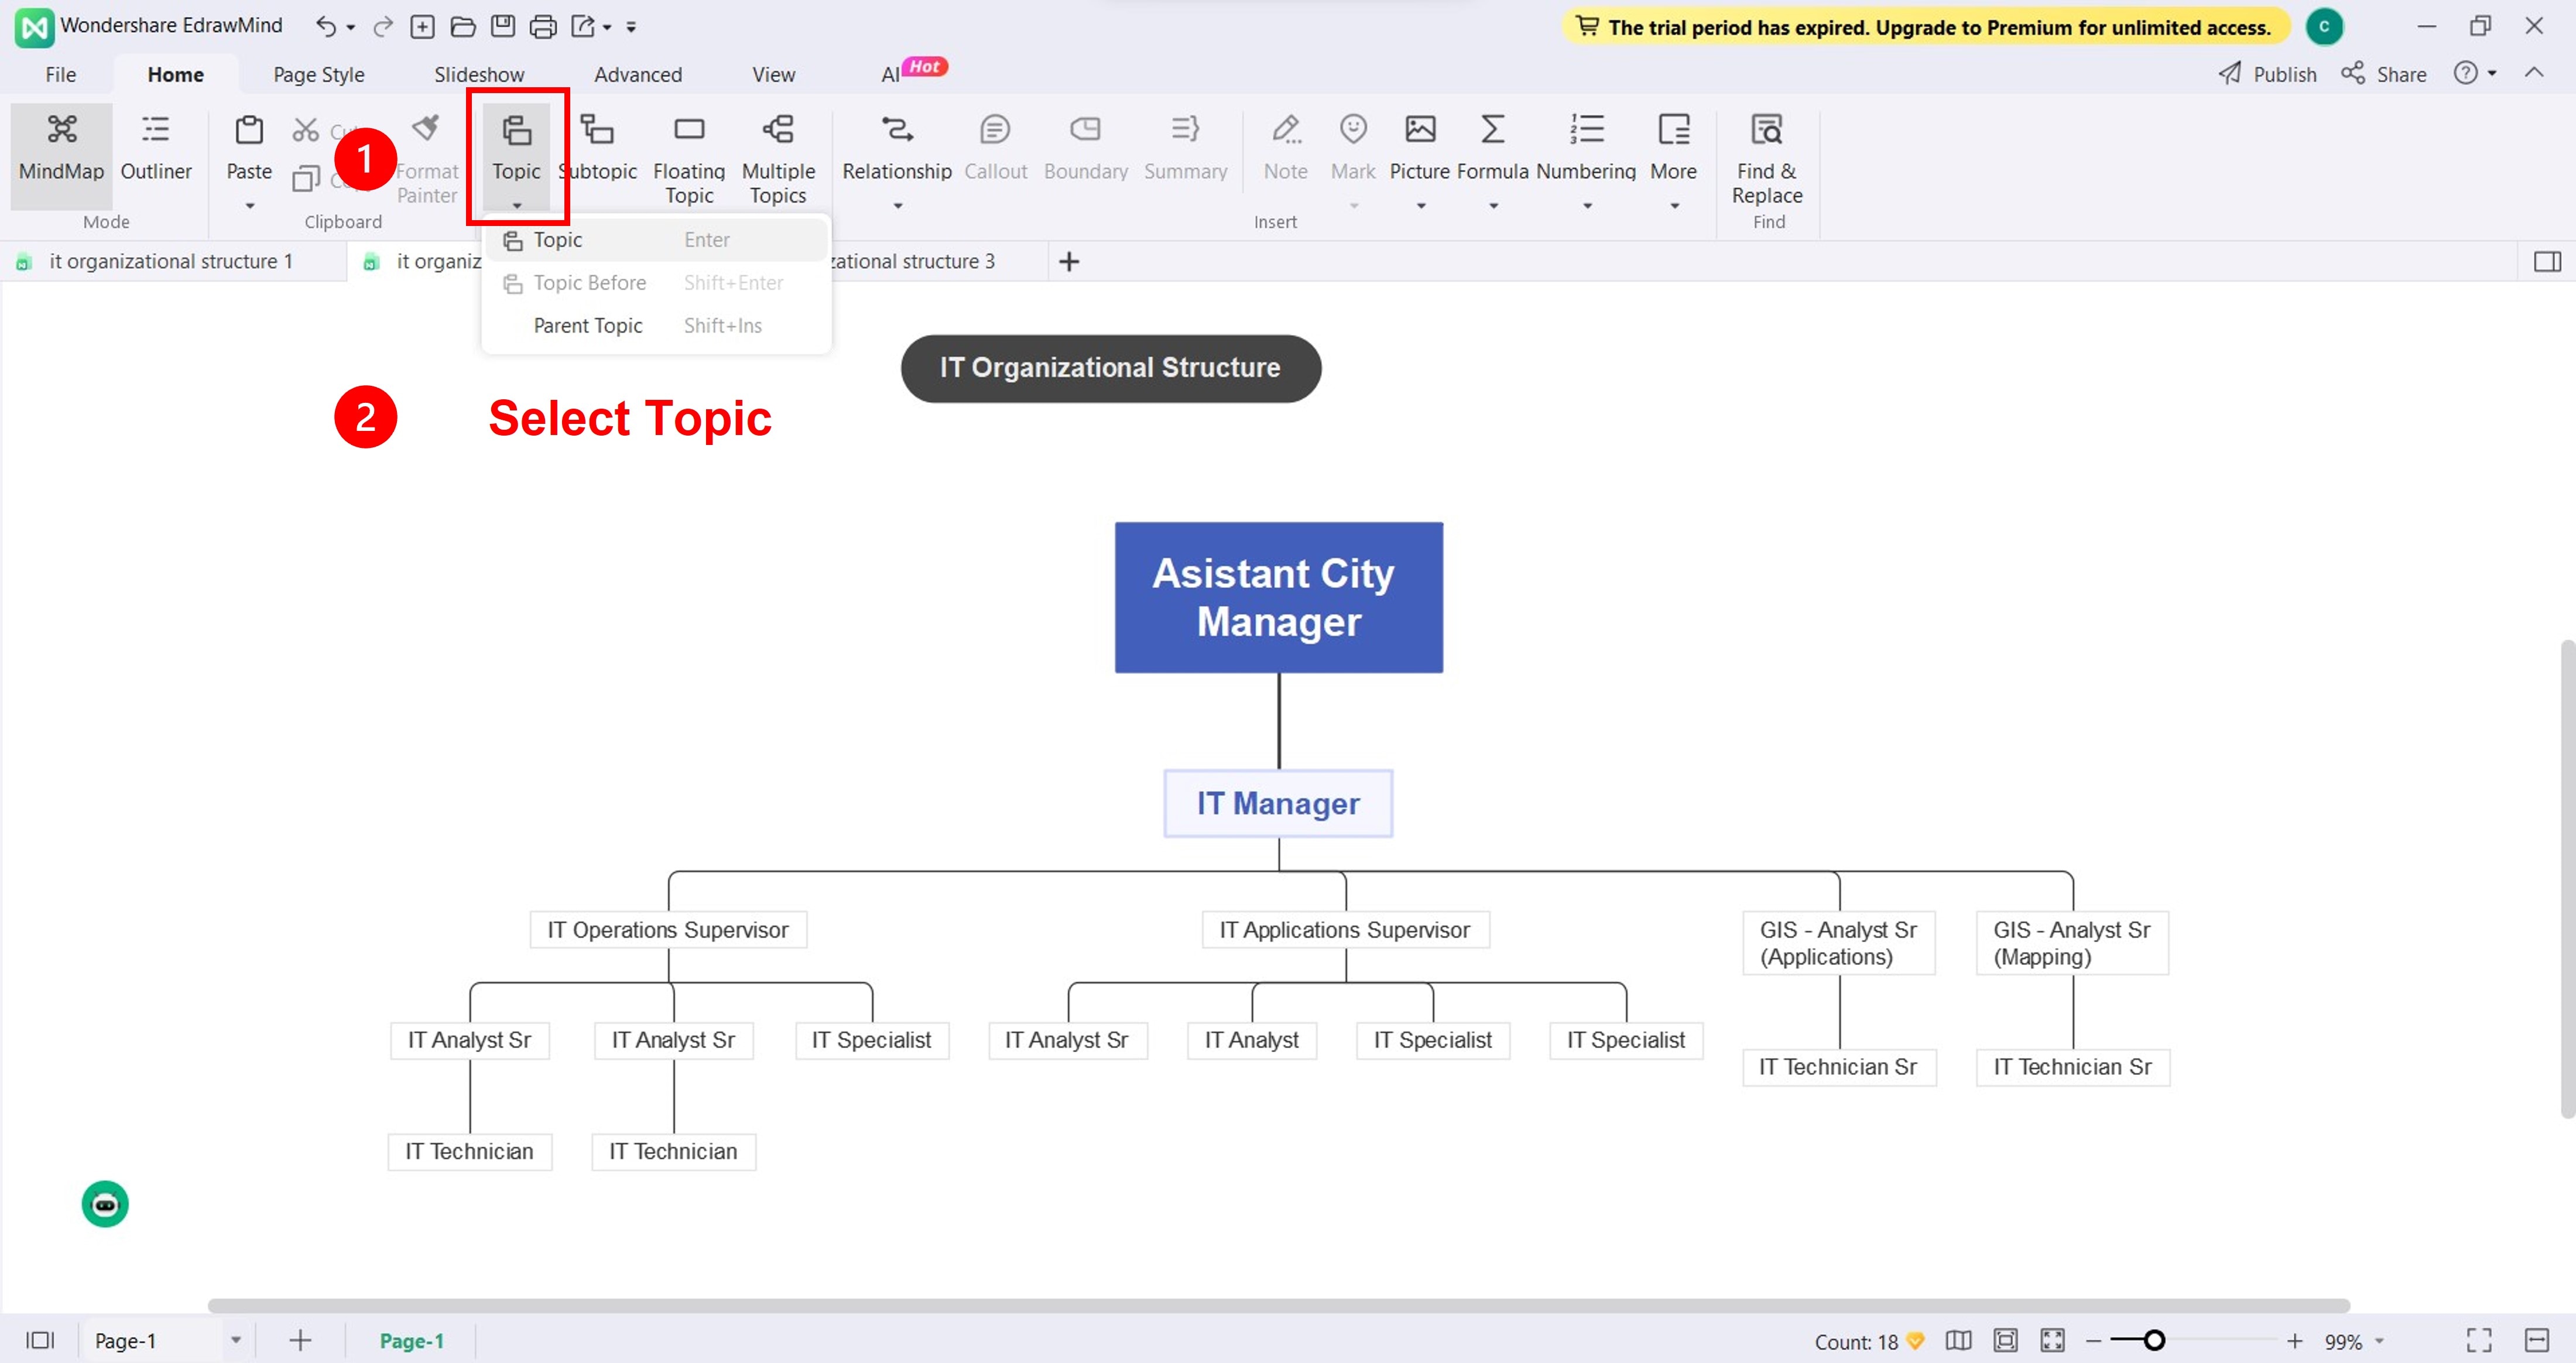Toggle fullscreen view in status bar

(x=2479, y=1340)
